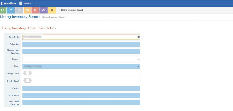
Task: Toggle the Listing Active switch
Action: (28, 73)
